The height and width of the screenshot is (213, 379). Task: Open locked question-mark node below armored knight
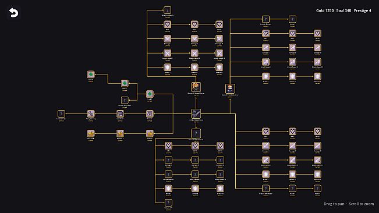(196, 133)
